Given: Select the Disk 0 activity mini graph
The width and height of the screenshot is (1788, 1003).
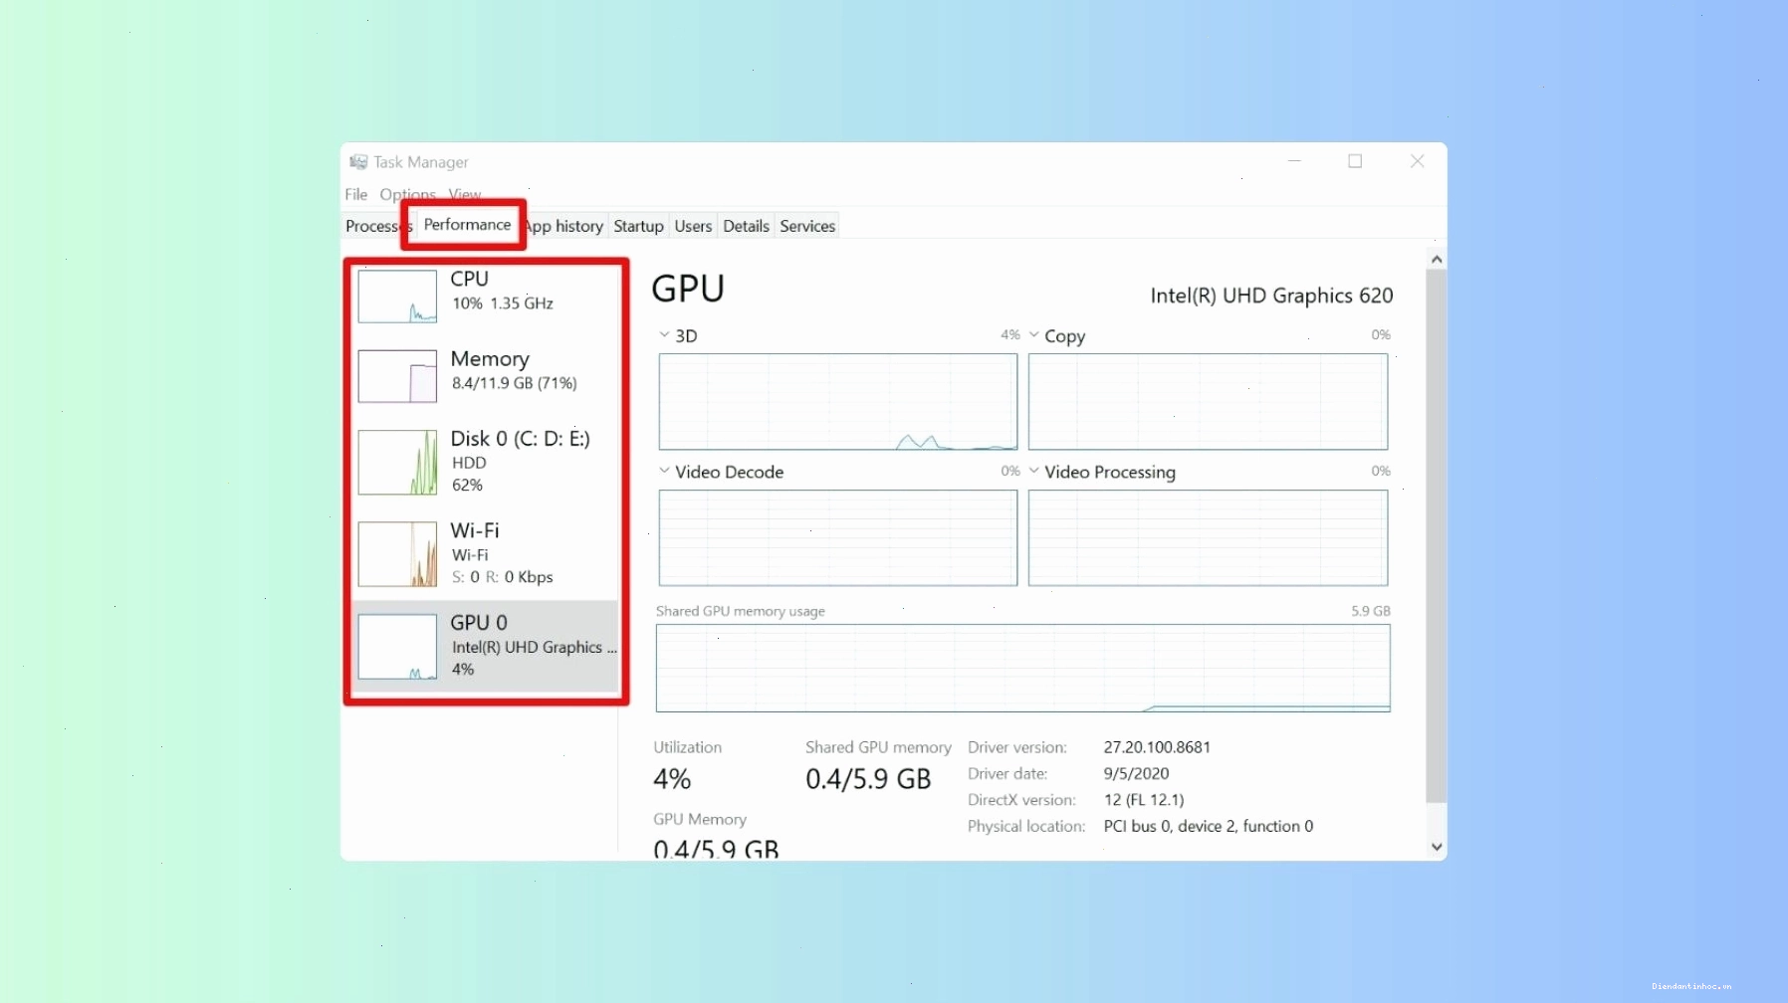Looking at the screenshot, I should [397, 462].
